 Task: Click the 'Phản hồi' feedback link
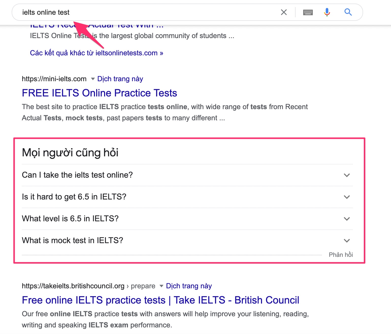(341, 255)
